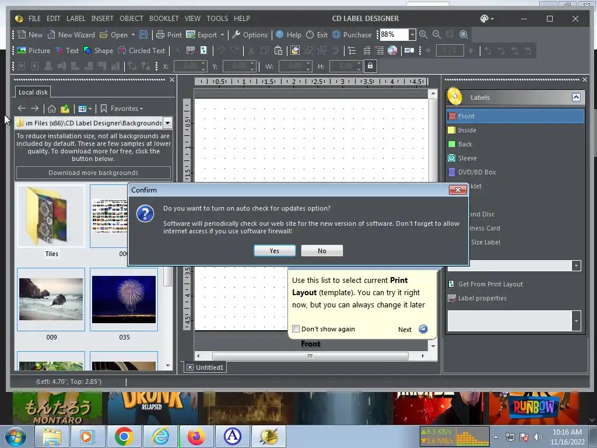Navigate forward in the Local disk browser
This screenshot has width=597, height=448.
tap(34, 108)
